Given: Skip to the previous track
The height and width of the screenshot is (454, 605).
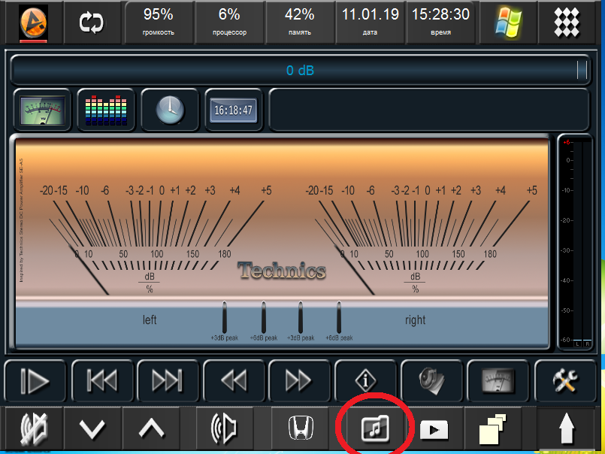Looking at the screenshot, I should (102, 381).
